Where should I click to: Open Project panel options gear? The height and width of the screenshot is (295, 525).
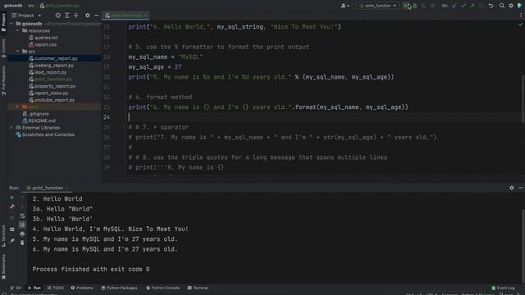(88, 16)
